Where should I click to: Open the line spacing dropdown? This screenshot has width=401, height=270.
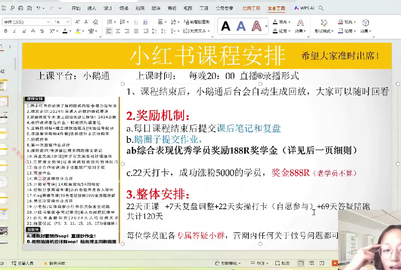175,31
